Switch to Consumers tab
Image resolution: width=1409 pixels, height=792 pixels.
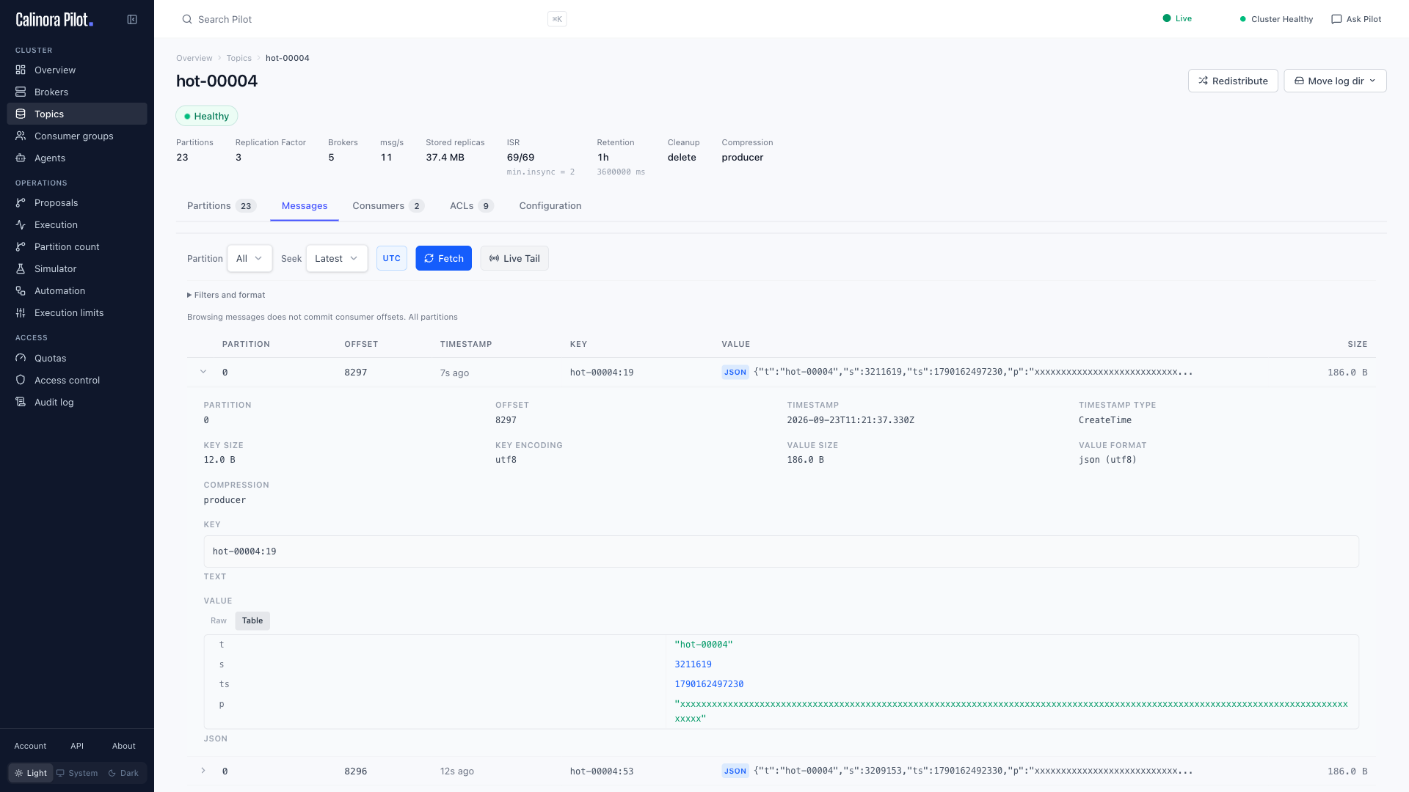388,205
